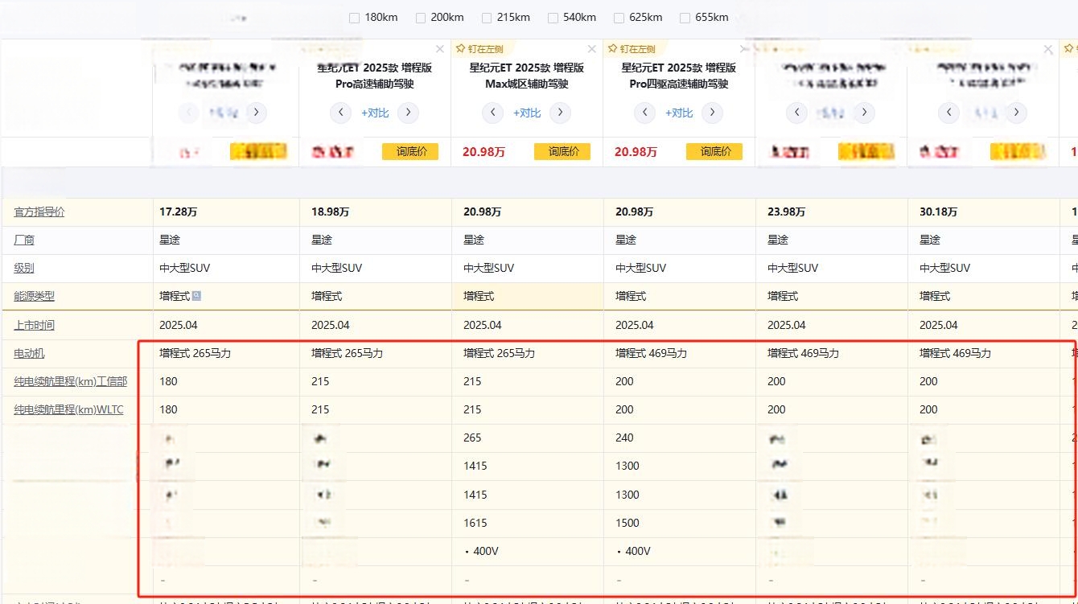
Task: Click the red 20.98万 price under Max城区辅助驾驶
Action: click(484, 151)
